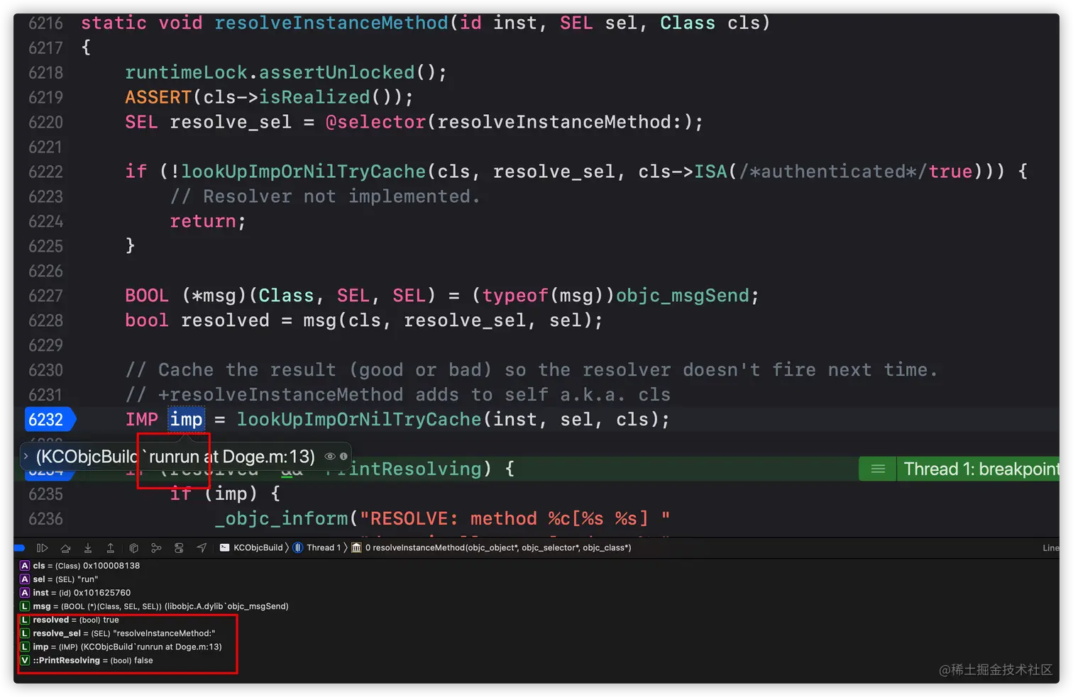The width and height of the screenshot is (1073, 697).
Task: Click the L badge beside imp variable
Action: (25, 647)
